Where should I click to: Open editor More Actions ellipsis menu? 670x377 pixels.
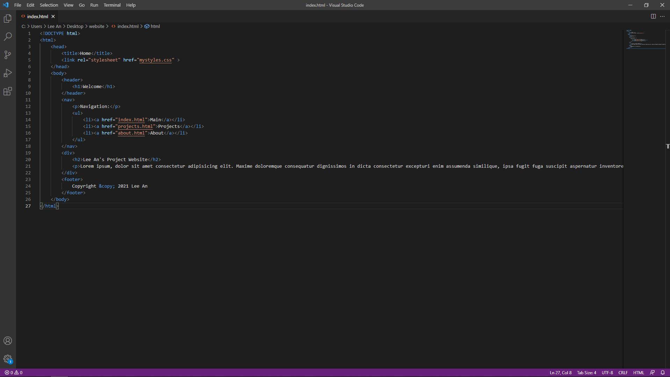(662, 16)
